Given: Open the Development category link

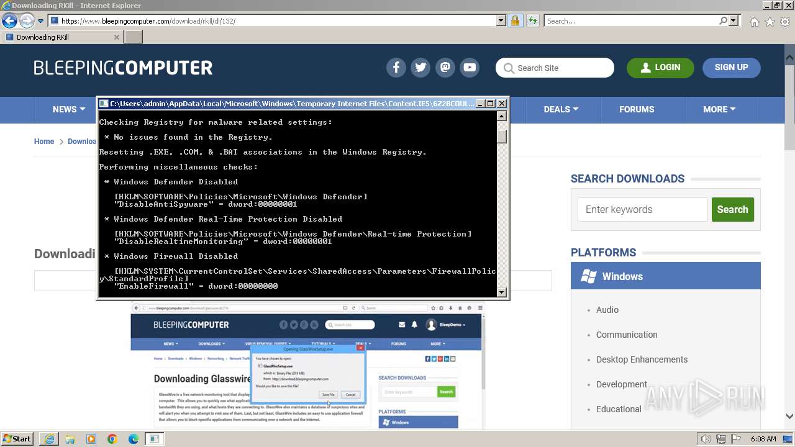Looking at the screenshot, I should click(x=621, y=384).
